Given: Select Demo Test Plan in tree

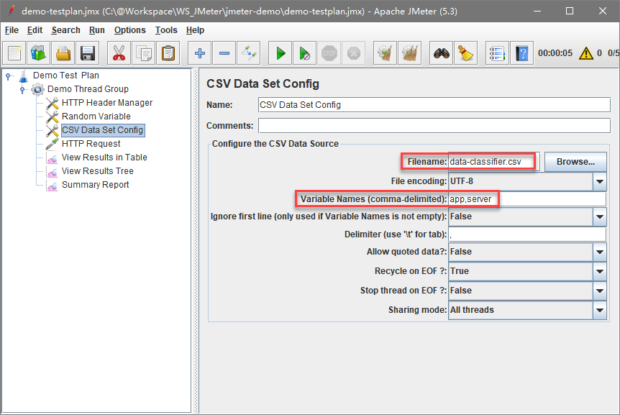Looking at the screenshot, I should (x=66, y=76).
